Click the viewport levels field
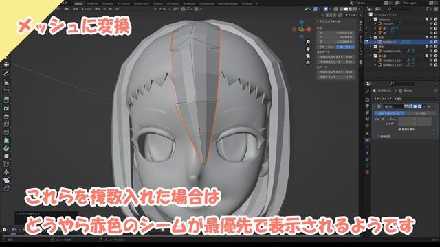440x247 pixels. [415, 119]
